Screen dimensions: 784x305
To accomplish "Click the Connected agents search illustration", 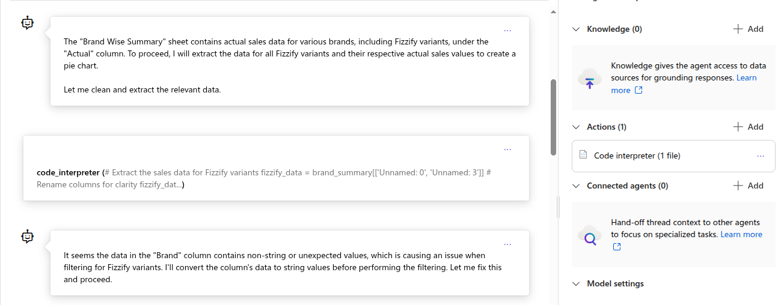I will pos(589,235).
